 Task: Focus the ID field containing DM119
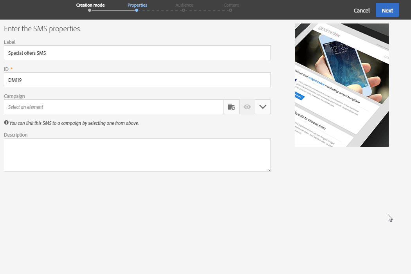tap(137, 80)
